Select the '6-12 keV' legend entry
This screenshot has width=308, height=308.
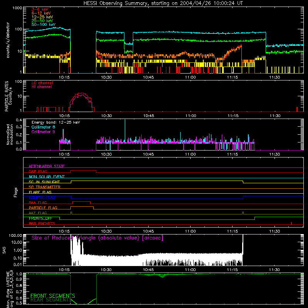click(x=41, y=13)
